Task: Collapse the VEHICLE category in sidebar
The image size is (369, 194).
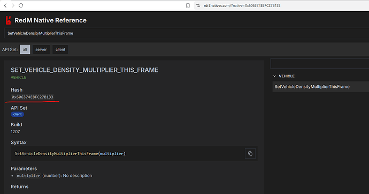Action: click(x=274, y=76)
